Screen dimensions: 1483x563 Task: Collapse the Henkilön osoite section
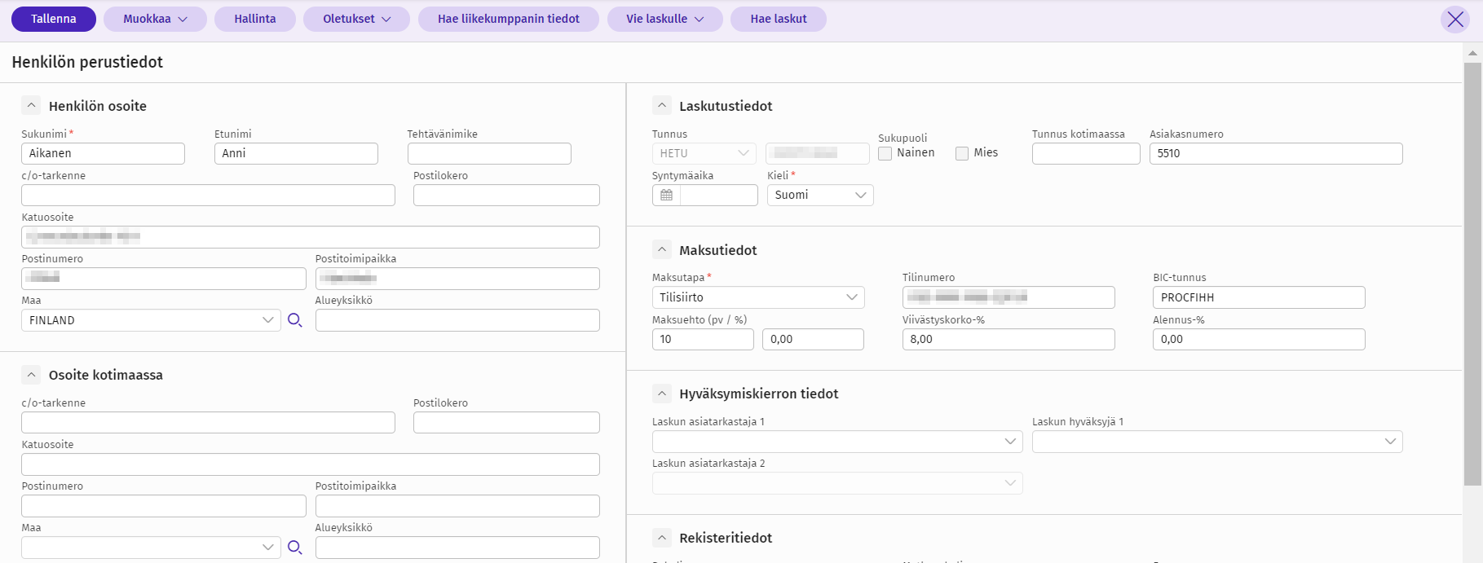pos(31,106)
